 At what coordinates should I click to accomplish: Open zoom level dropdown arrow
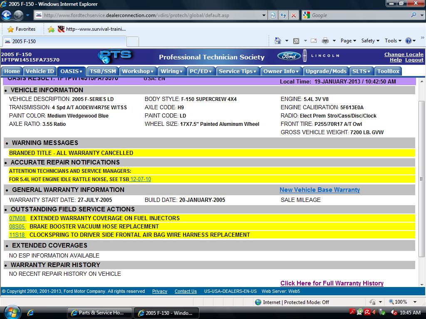415,302
